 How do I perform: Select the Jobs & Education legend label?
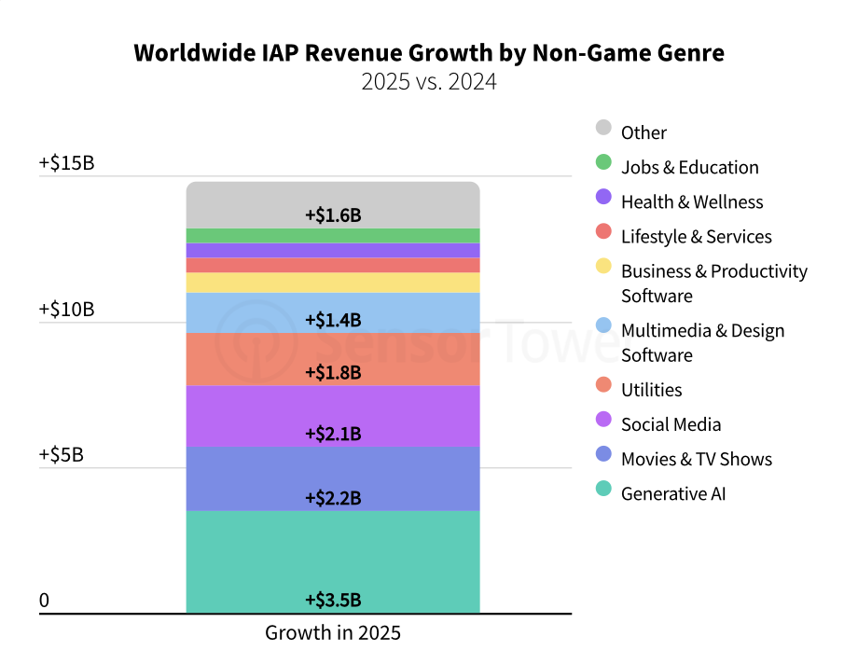(689, 167)
